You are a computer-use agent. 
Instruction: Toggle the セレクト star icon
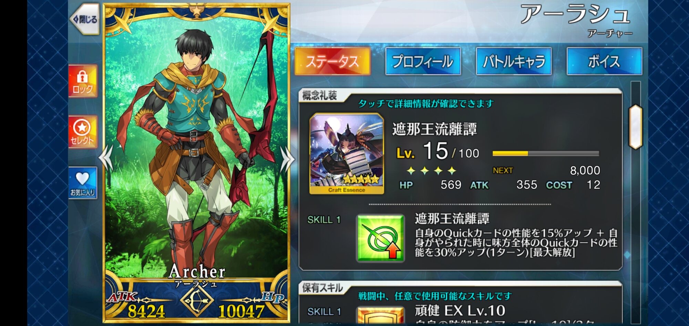pos(83,132)
